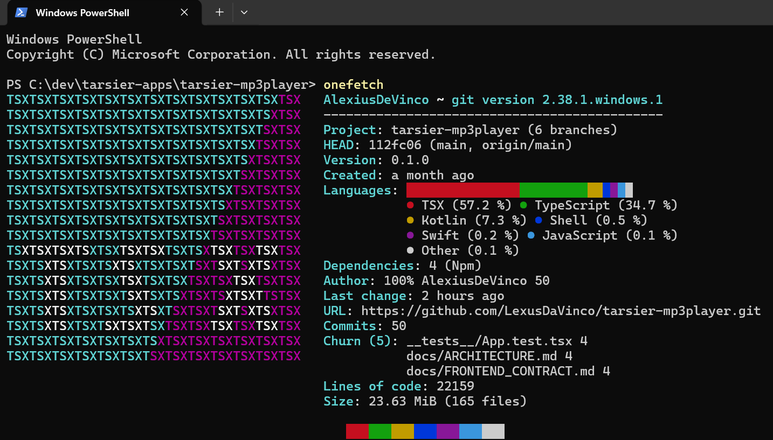Click the light blue swatch in bottom palette

point(471,431)
